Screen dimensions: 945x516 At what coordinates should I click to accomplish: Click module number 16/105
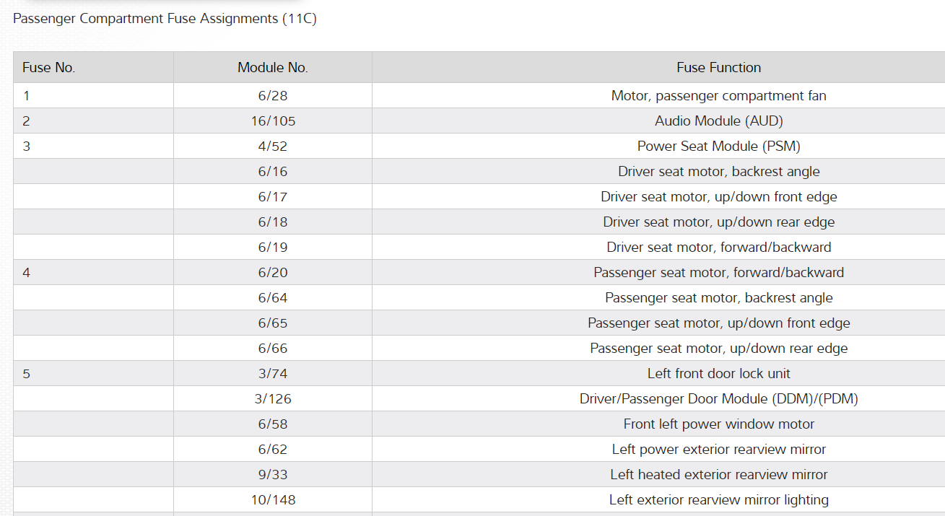point(273,121)
